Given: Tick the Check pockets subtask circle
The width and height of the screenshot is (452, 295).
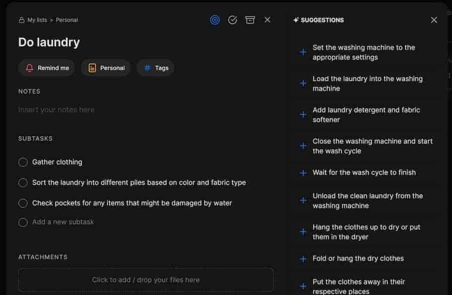Looking at the screenshot, I should [23, 203].
